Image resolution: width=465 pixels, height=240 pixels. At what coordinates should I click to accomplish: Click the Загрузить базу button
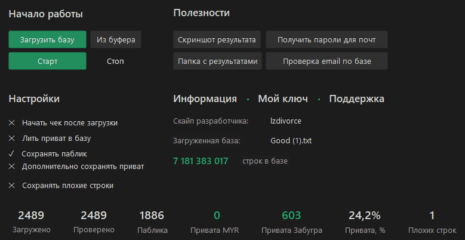click(47, 39)
